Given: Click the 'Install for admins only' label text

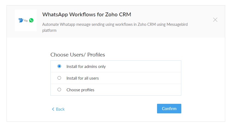Looking at the screenshot, I should (86, 67).
